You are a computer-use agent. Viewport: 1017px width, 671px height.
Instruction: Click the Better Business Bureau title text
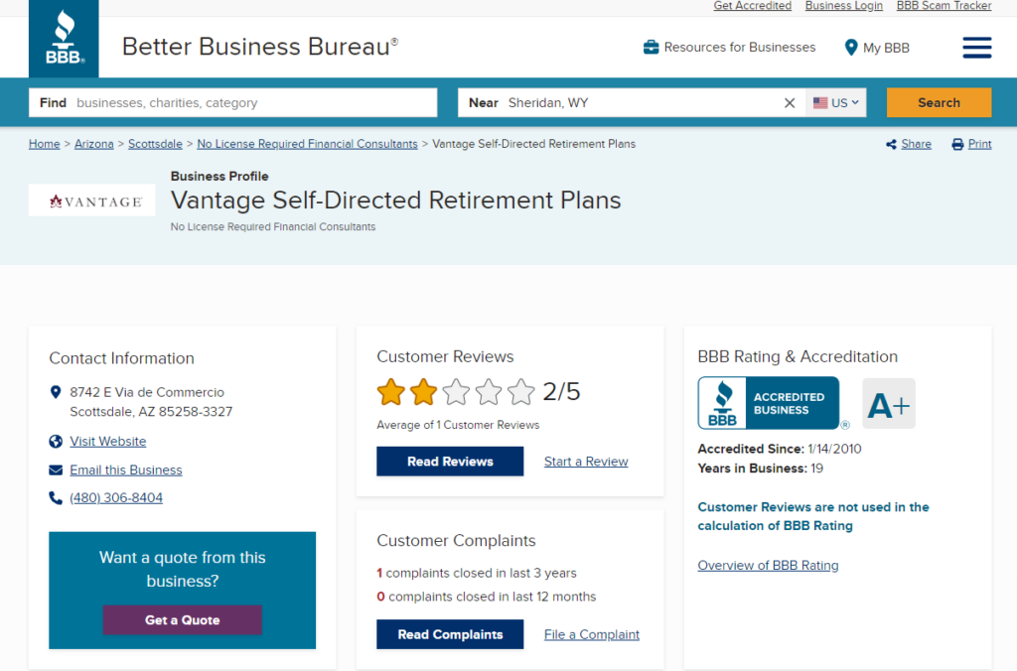click(x=260, y=47)
